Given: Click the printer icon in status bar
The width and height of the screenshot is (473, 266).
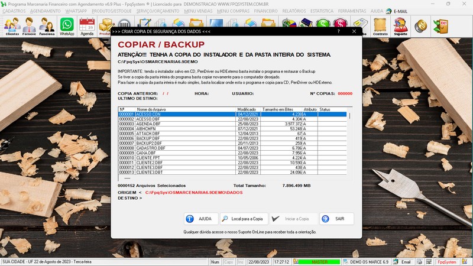Looking at the screenshot, I should click(419, 262).
